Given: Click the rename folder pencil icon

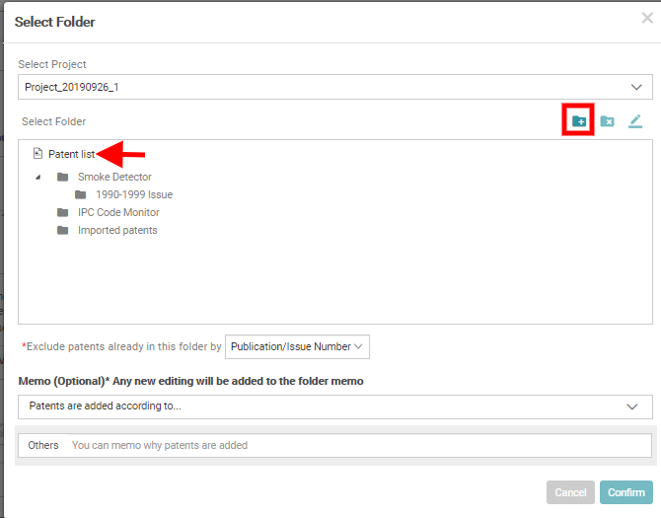Looking at the screenshot, I should click(635, 121).
